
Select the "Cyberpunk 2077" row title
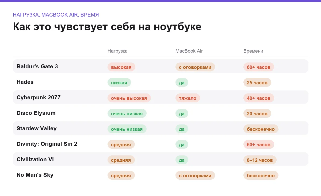click(x=39, y=97)
